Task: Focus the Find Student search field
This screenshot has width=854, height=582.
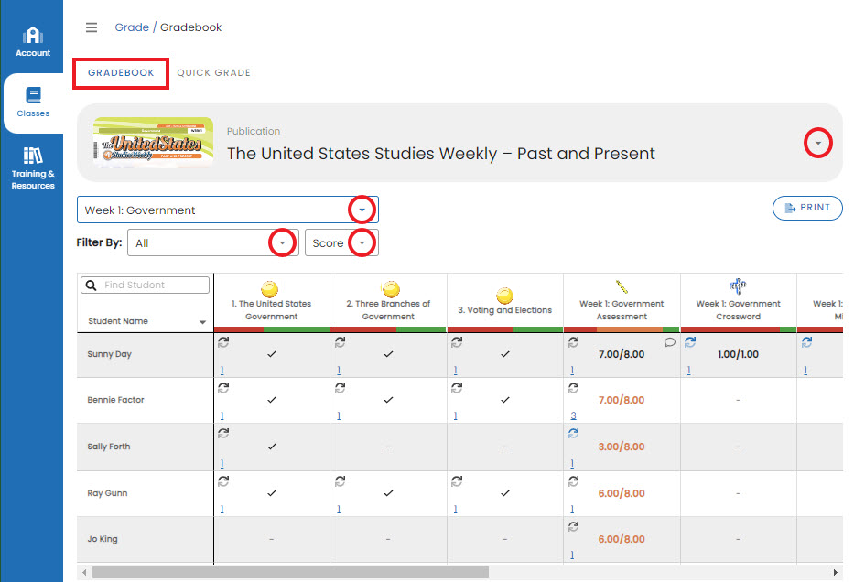Action: coord(145,285)
